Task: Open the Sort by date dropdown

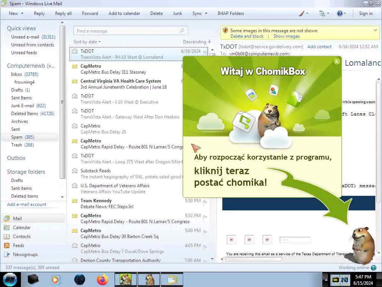Action: click(87, 42)
